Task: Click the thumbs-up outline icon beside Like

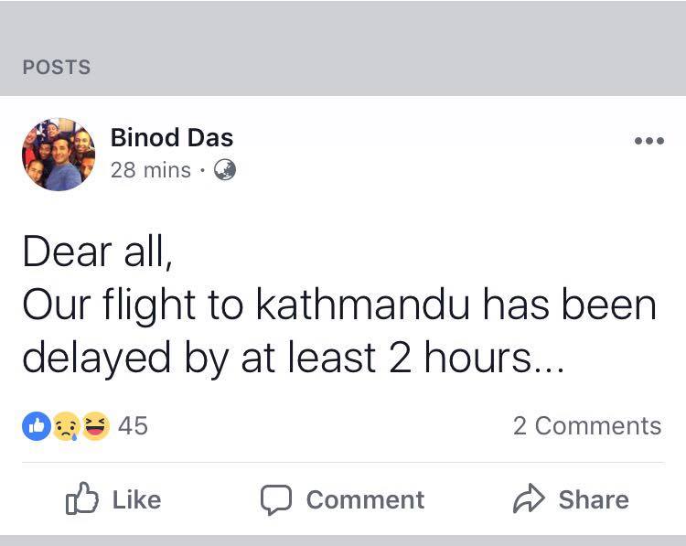Action: 81,499
